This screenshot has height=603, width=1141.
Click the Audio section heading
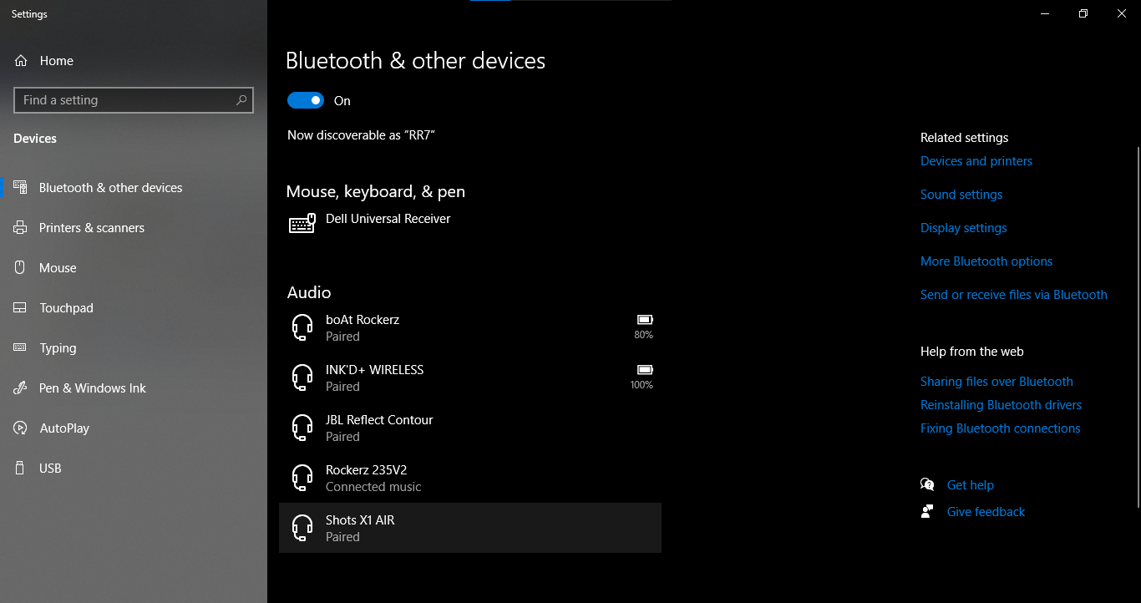pos(309,292)
